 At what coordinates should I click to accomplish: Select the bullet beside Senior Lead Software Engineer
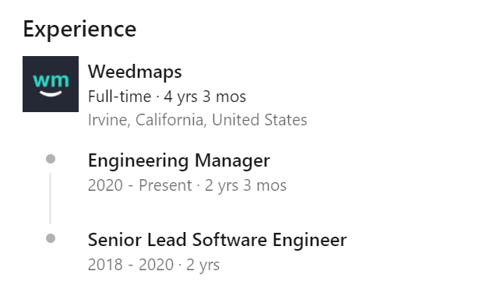click(x=51, y=238)
